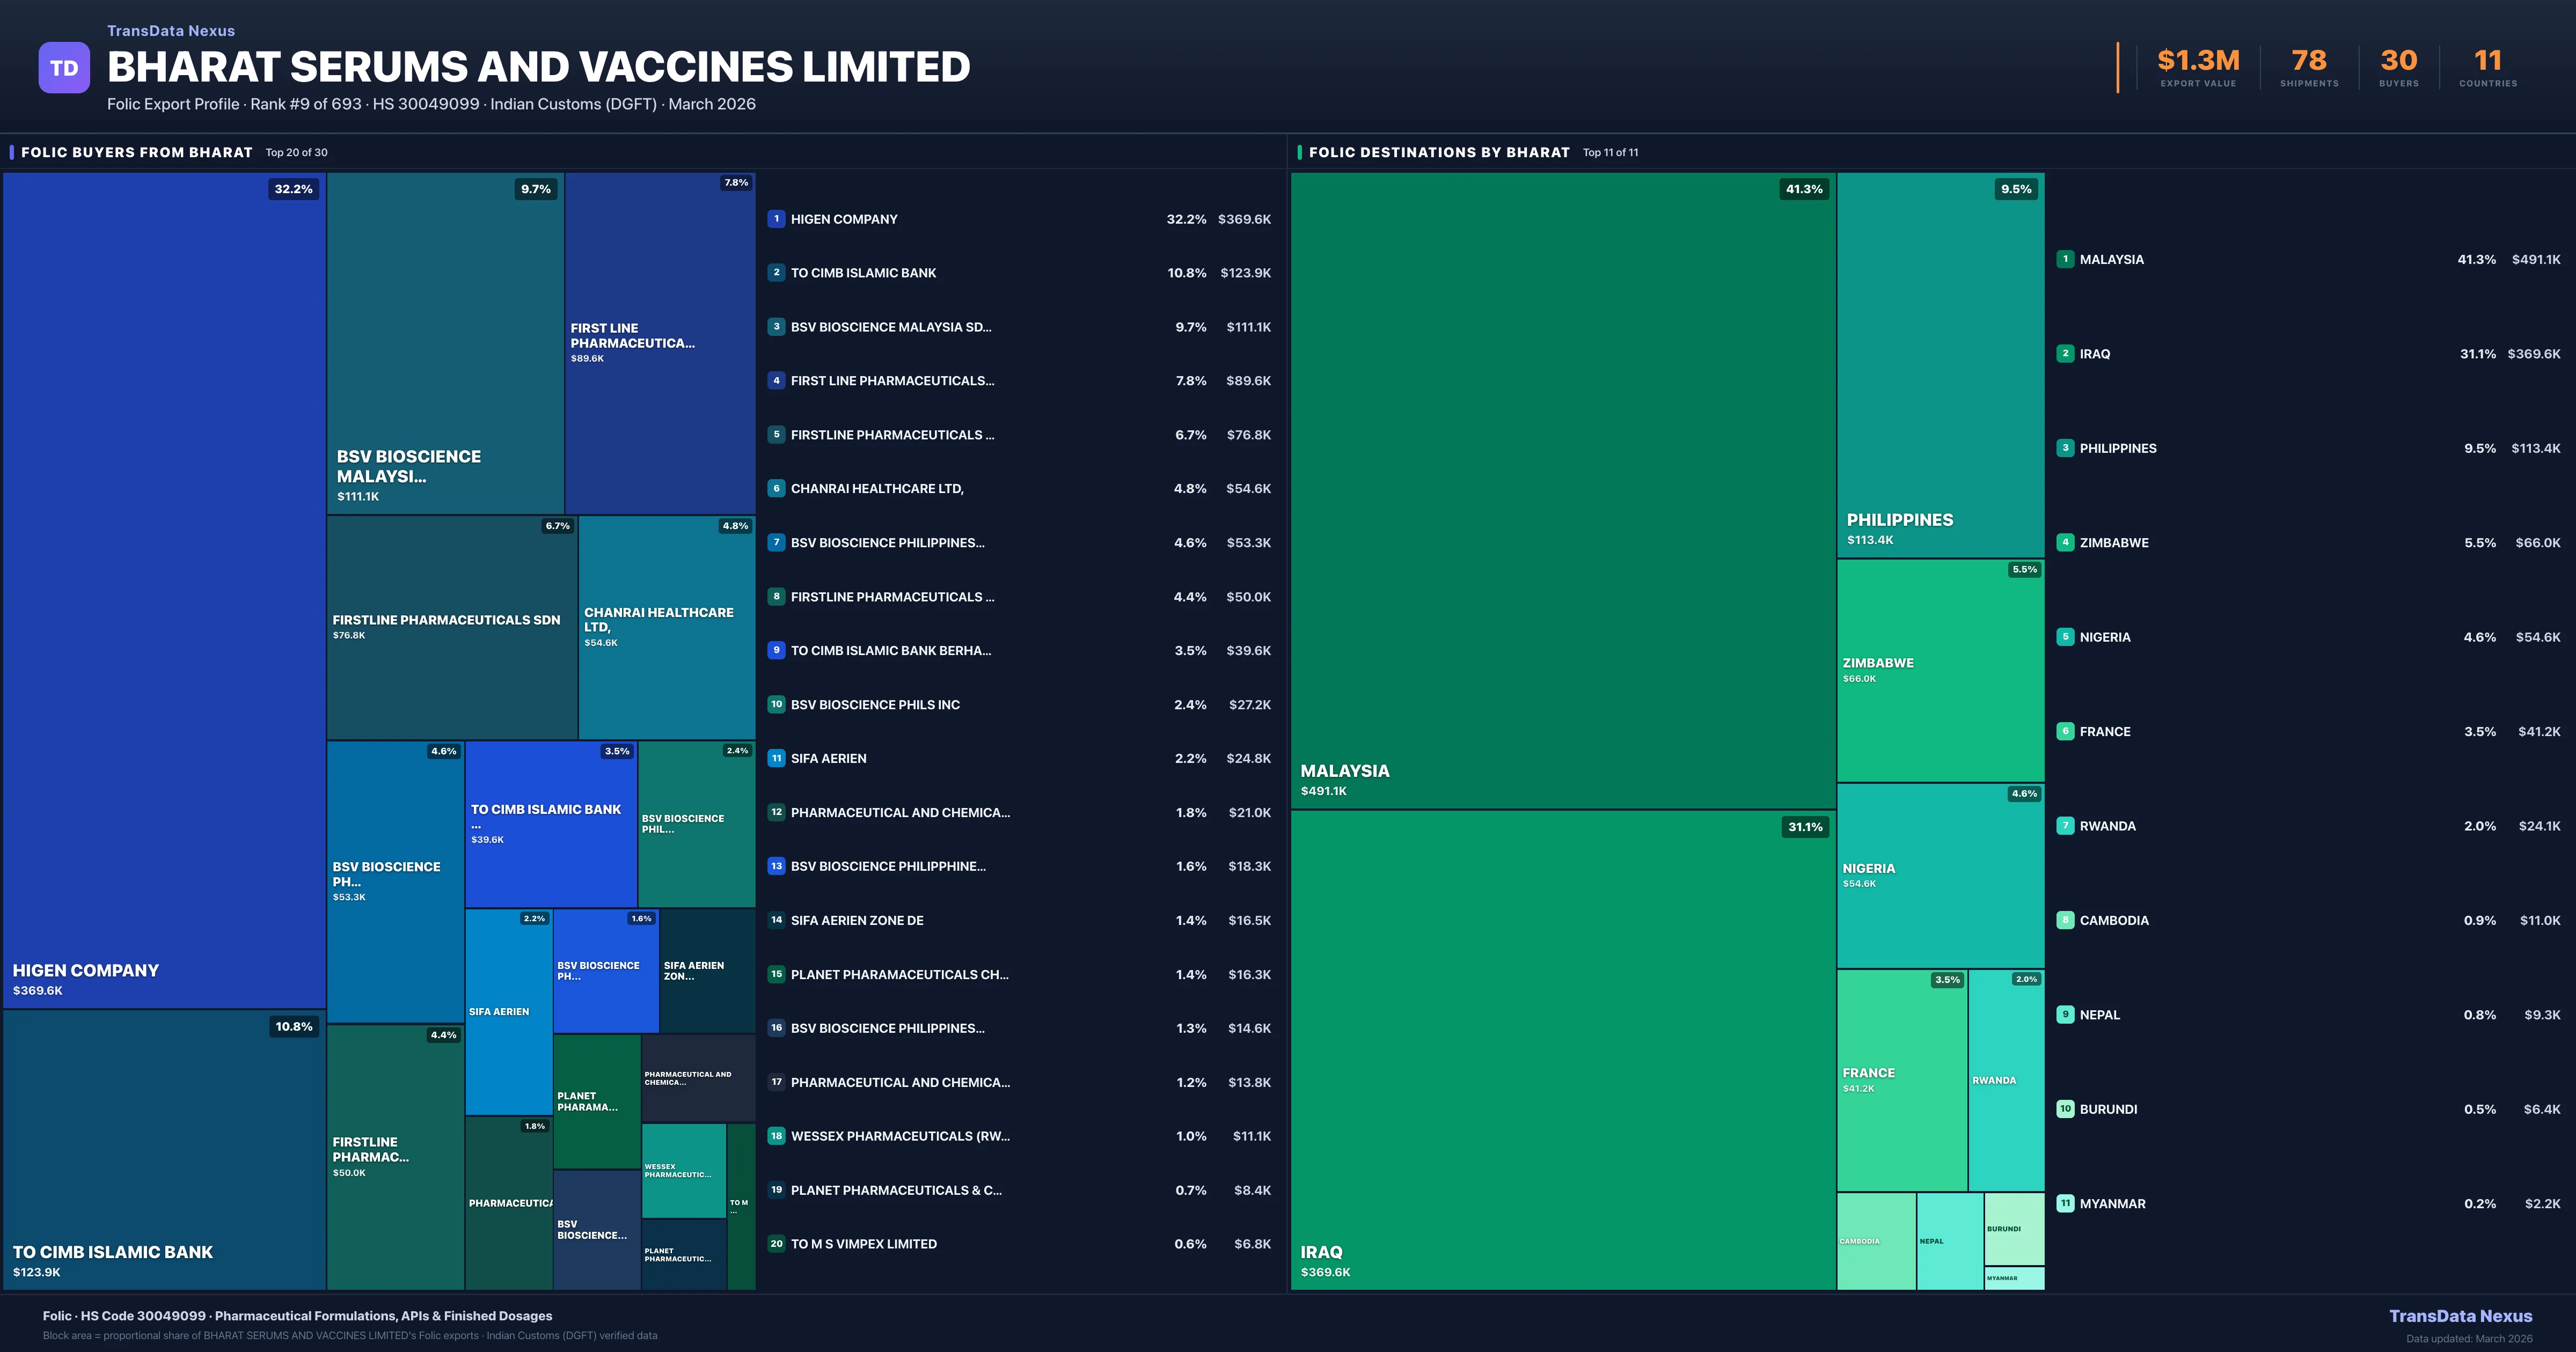The image size is (2576, 1352).
Task: Click rank badge 11 next to MYANMAR
Action: pos(2065,1203)
